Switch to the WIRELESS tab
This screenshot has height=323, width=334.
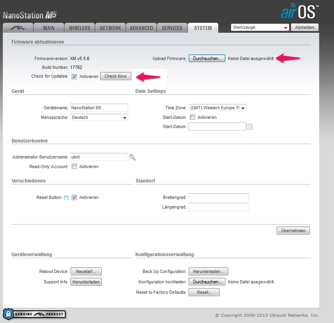pyautogui.click(x=80, y=28)
